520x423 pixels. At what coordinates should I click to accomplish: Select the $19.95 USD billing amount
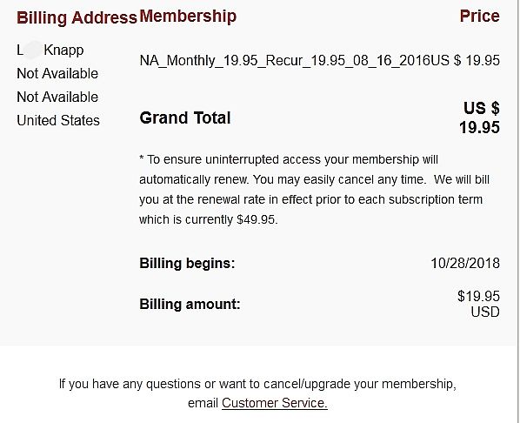(478, 304)
